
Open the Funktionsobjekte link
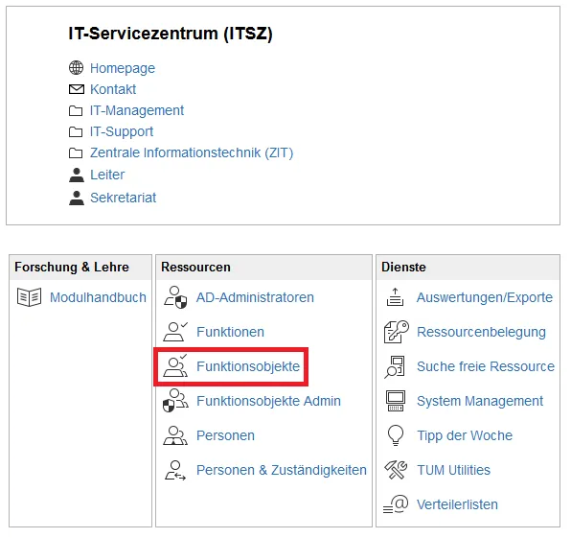coord(248,366)
